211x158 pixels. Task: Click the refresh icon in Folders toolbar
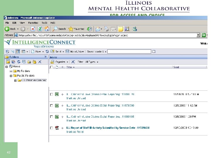point(18,62)
